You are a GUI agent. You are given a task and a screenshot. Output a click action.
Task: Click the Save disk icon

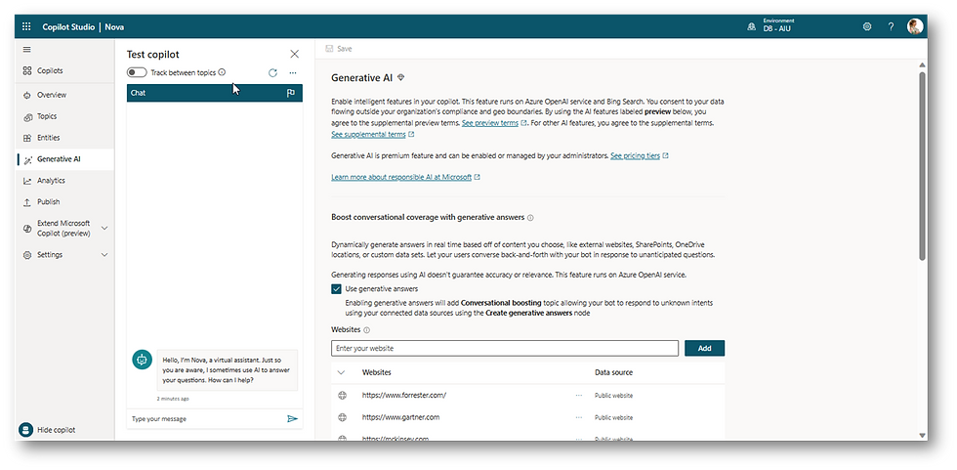click(330, 49)
